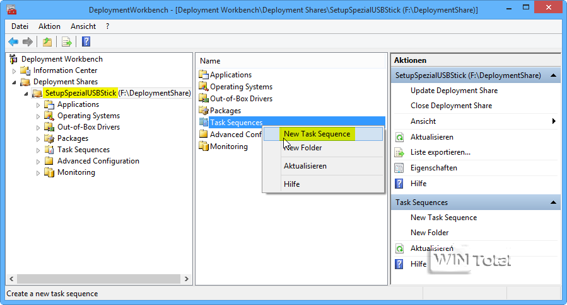Collapse the SetupSpezialUSBStick node
567x305 pixels.
tap(26, 94)
